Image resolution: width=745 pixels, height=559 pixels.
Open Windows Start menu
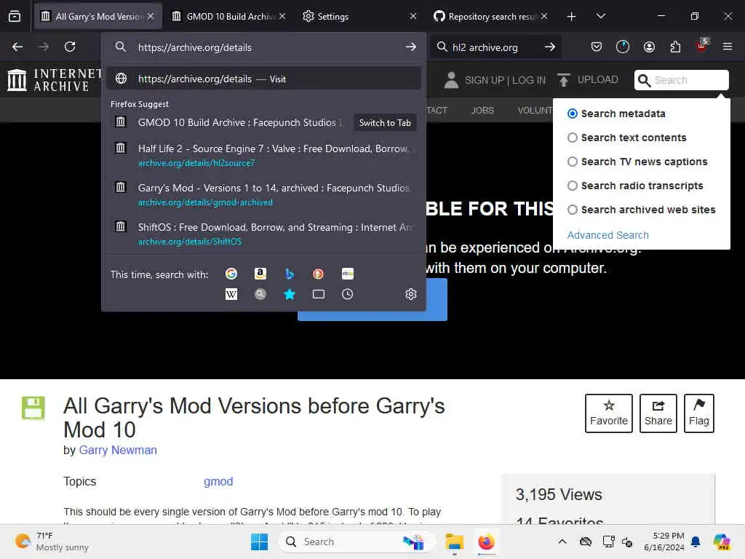pos(260,542)
